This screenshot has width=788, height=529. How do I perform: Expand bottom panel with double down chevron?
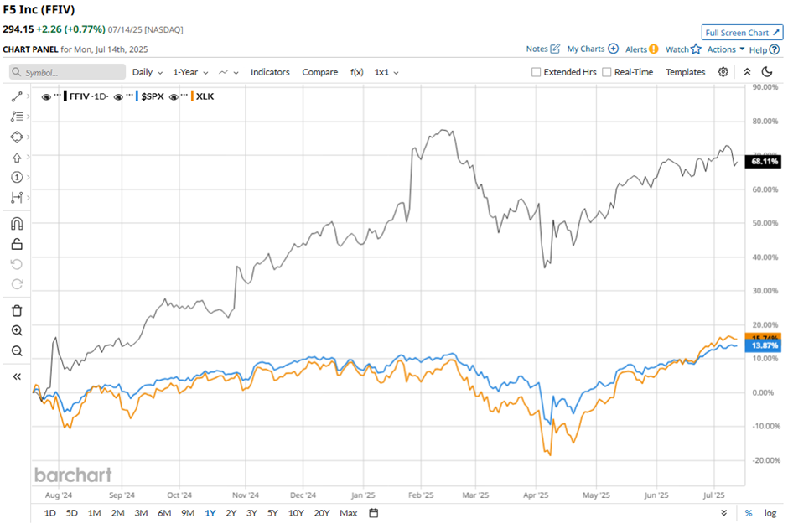723,513
